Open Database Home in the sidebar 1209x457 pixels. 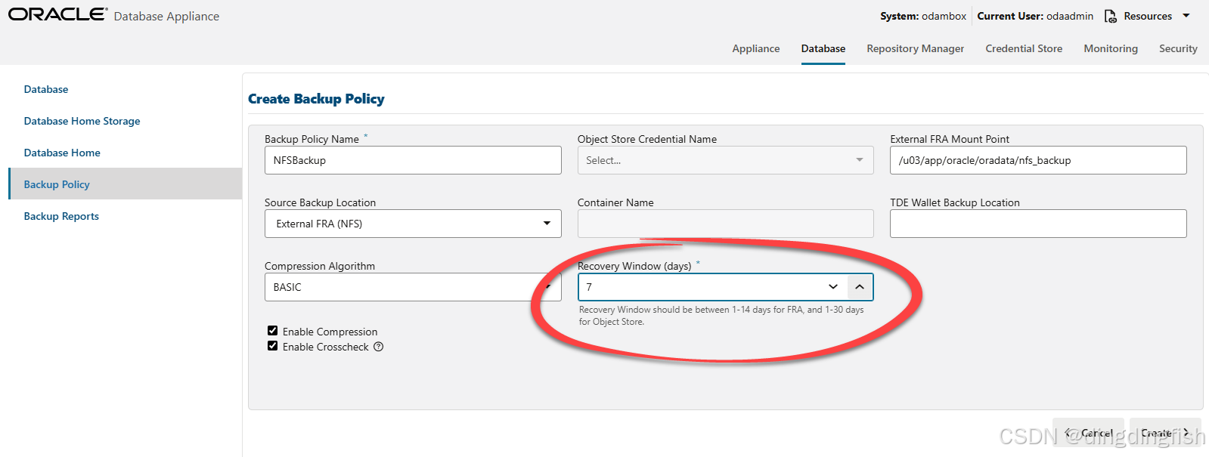tap(62, 153)
